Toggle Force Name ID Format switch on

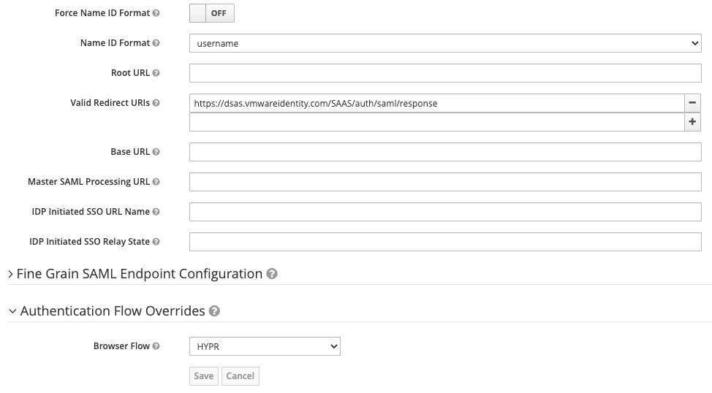pos(212,13)
